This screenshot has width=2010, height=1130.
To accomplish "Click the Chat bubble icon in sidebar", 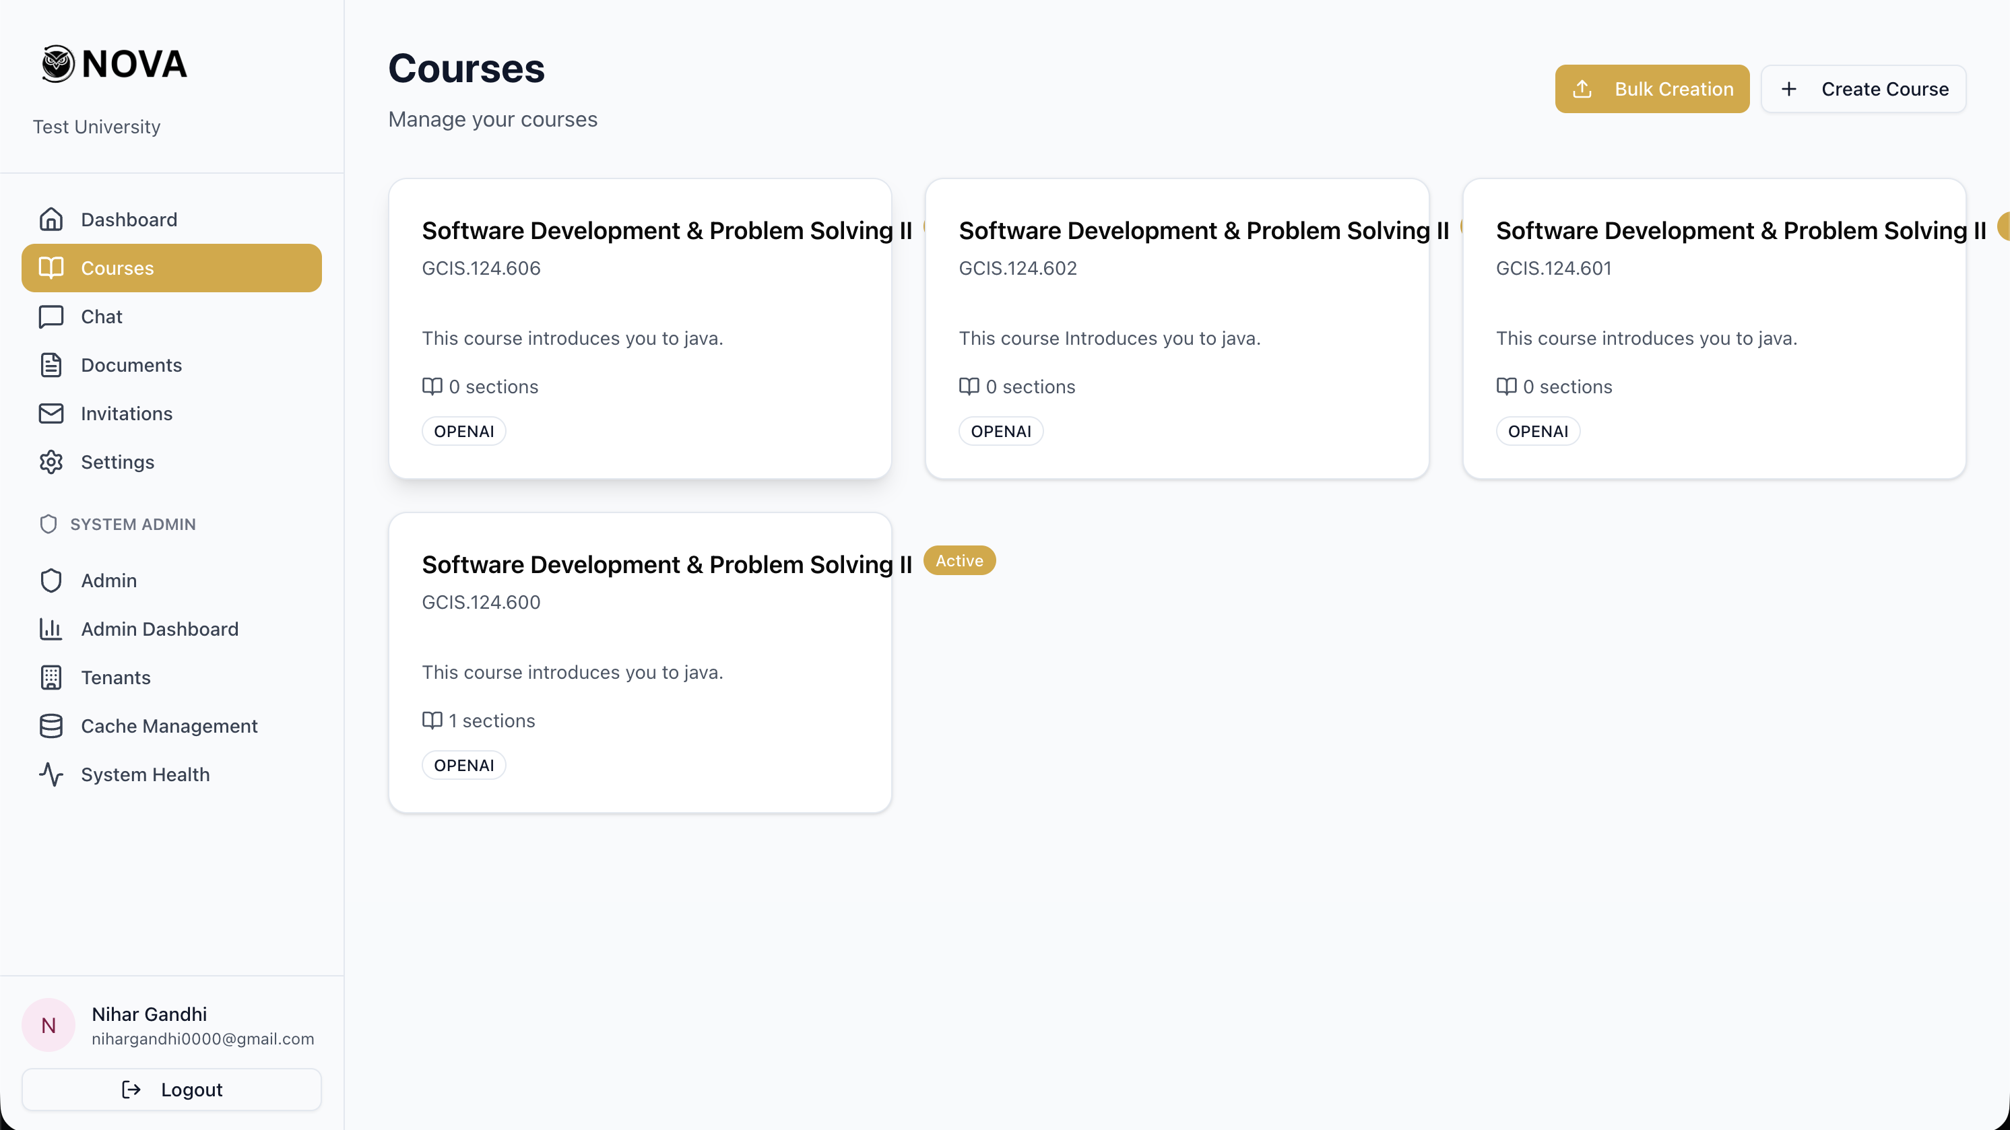I will (51, 317).
